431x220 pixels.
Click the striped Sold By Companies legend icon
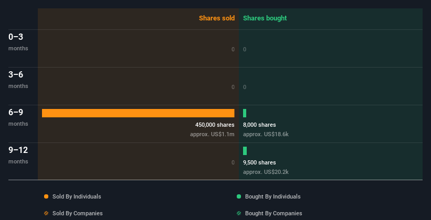click(x=46, y=213)
